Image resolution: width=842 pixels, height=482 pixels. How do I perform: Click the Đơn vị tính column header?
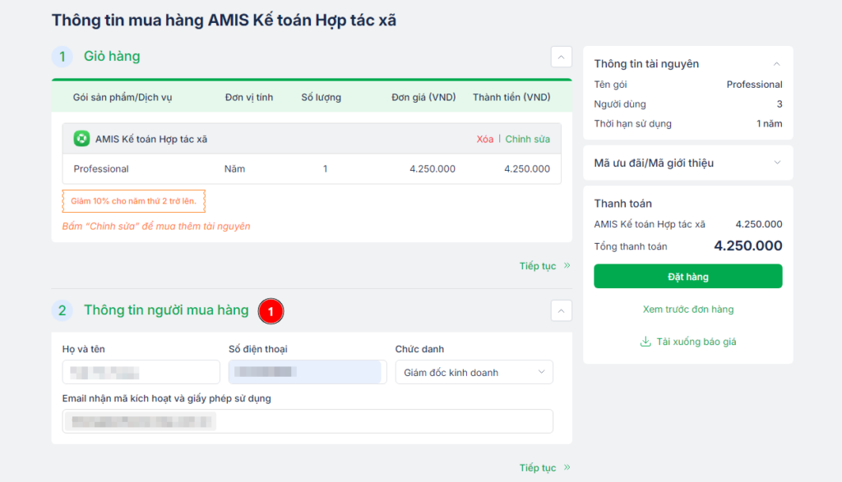pos(248,97)
